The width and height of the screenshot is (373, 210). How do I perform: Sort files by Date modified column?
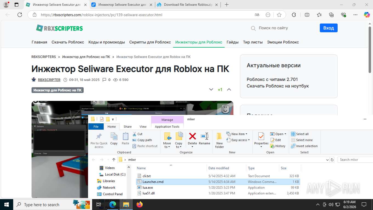click(x=219, y=168)
